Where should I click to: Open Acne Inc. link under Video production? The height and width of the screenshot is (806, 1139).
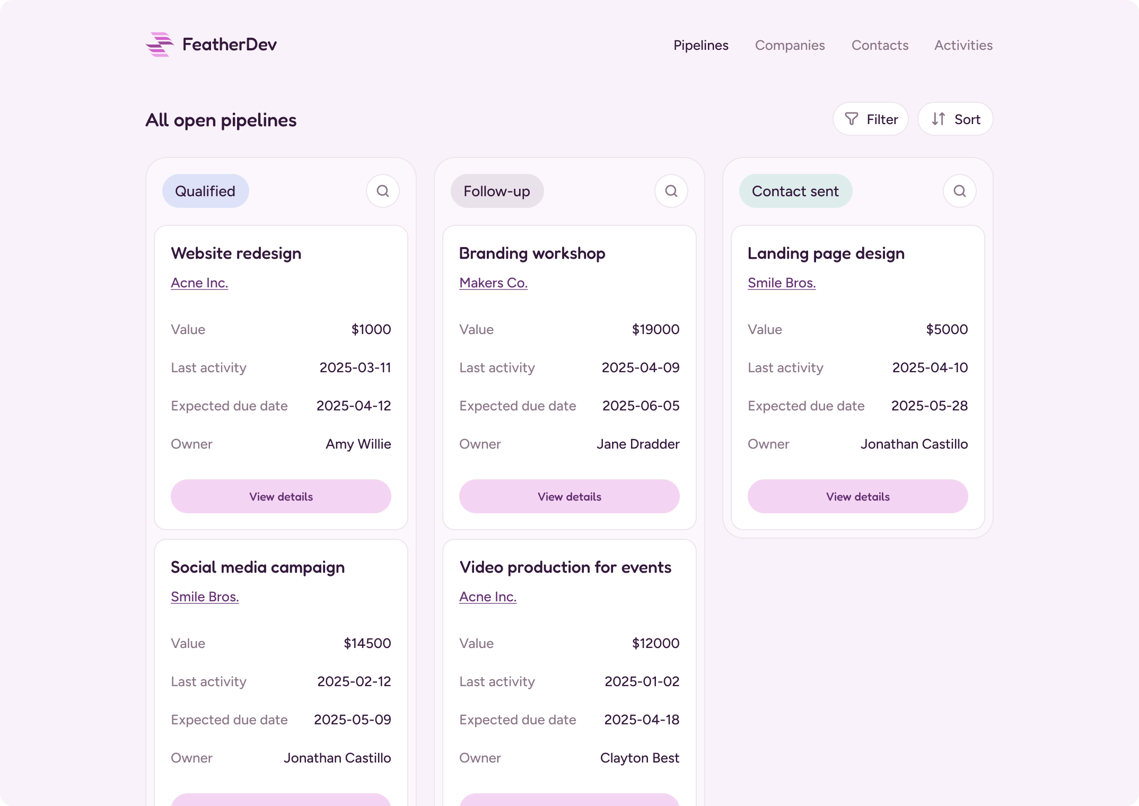coord(487,597)
